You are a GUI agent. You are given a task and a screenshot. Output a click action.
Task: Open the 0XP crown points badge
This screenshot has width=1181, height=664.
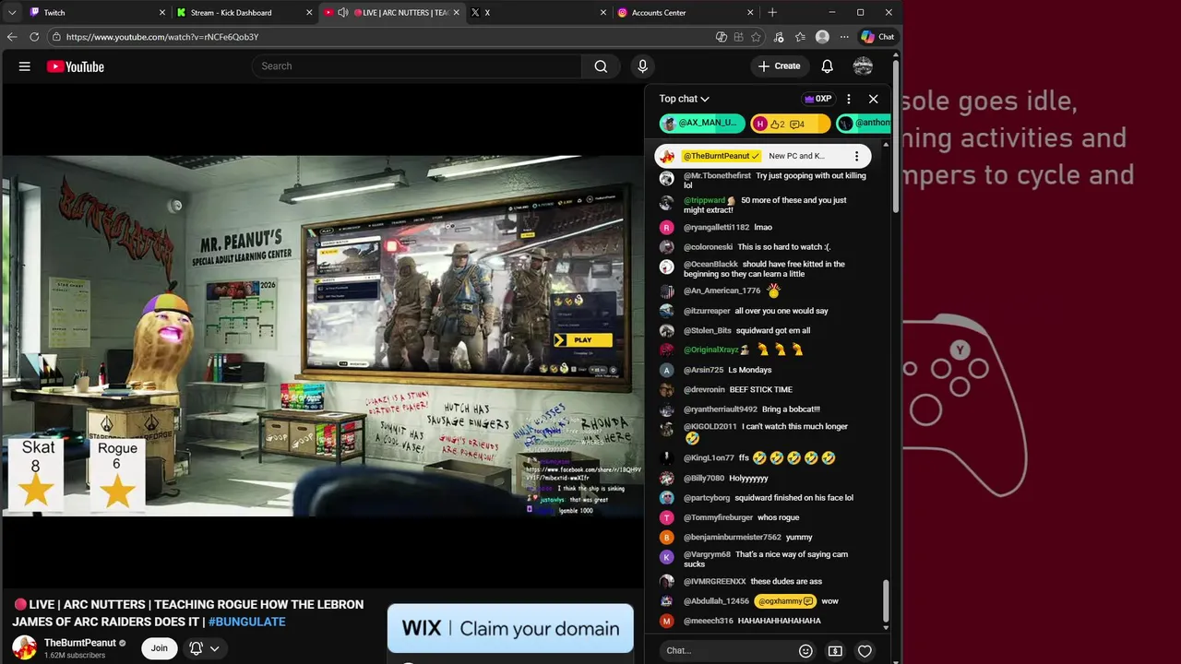click(x=817, y=99)
